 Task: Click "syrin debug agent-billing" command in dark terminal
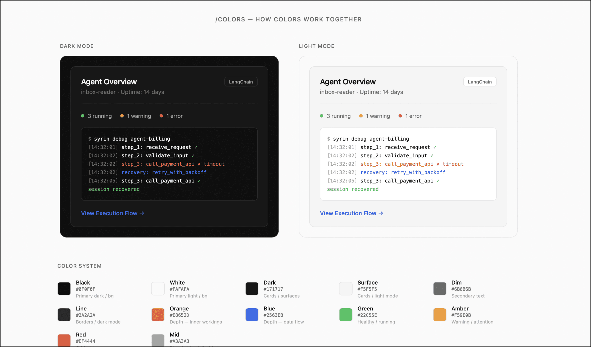[x=132, y=139]
